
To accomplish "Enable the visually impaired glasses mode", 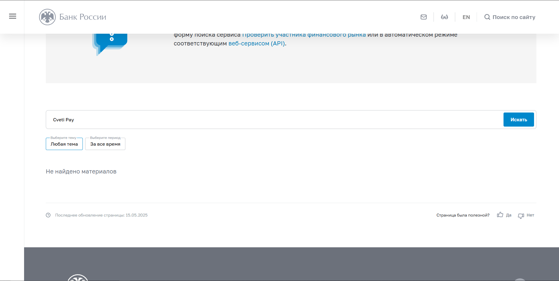I will click(x=444, y=17).
